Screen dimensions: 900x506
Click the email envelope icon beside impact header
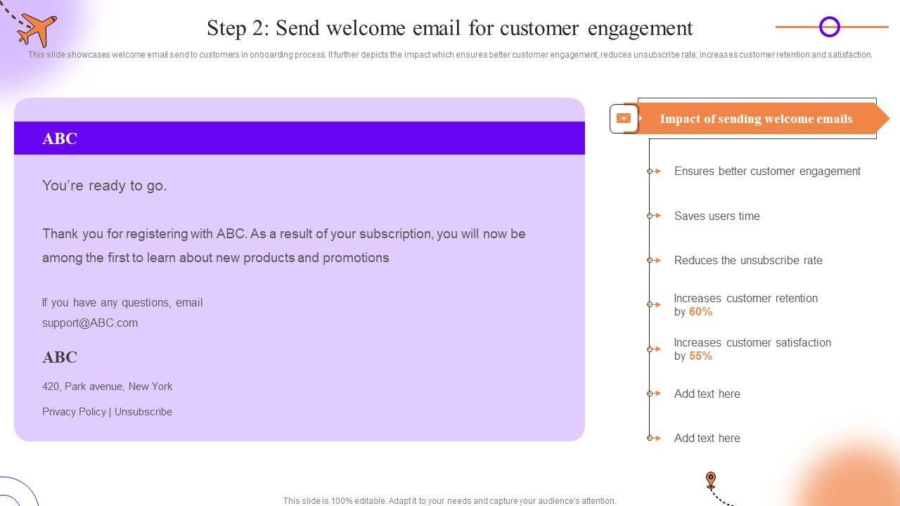(623, 119)
